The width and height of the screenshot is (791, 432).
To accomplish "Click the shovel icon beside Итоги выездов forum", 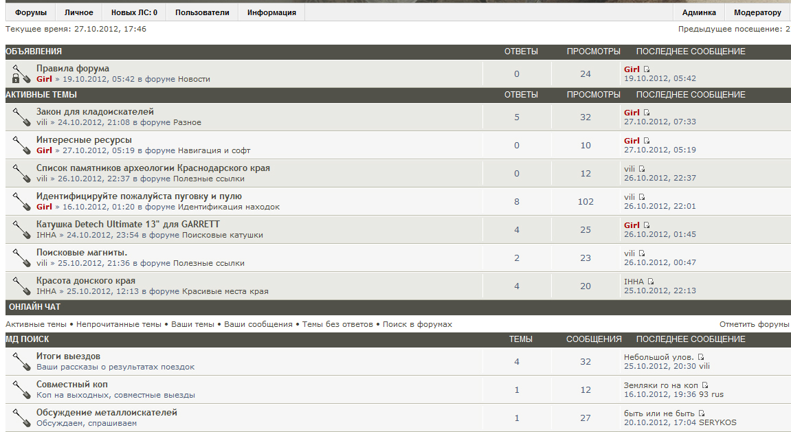I will (x=21, y=361).
